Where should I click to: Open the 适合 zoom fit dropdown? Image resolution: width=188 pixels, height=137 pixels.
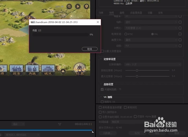pyautogui.click(x=18, y=124)
